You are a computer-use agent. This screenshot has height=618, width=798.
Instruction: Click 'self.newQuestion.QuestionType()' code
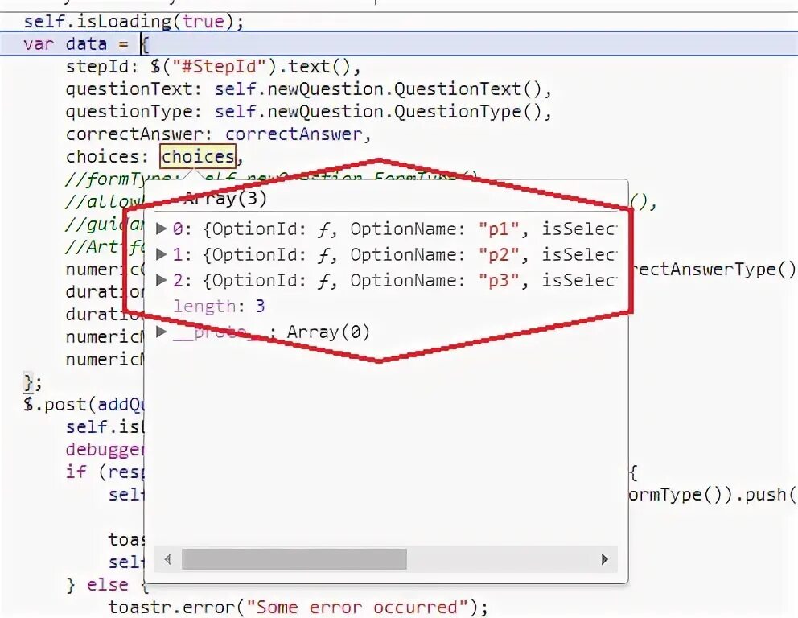pyautogui.click(x=377, y=112)
